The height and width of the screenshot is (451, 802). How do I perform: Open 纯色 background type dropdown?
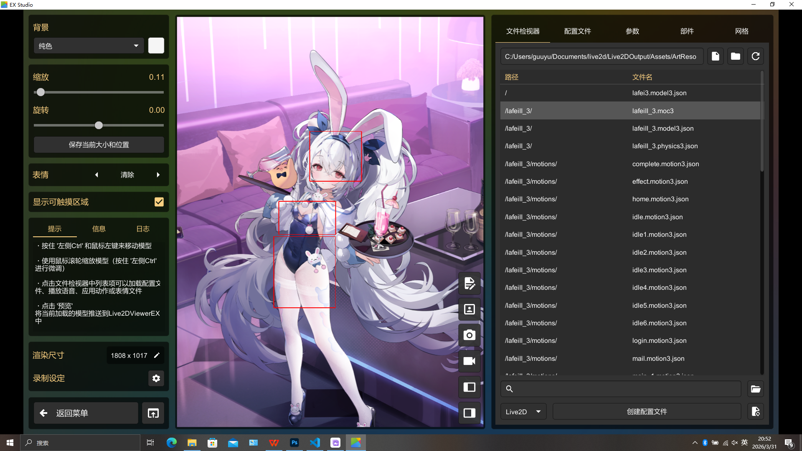pos(89,46)
